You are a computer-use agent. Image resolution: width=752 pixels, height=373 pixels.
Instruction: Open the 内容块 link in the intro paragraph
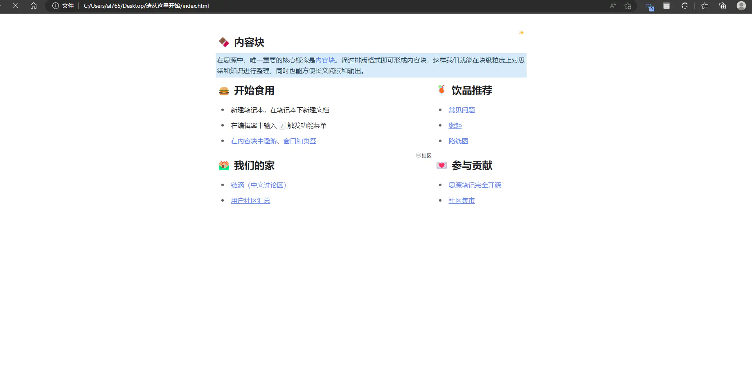[325, 60]
